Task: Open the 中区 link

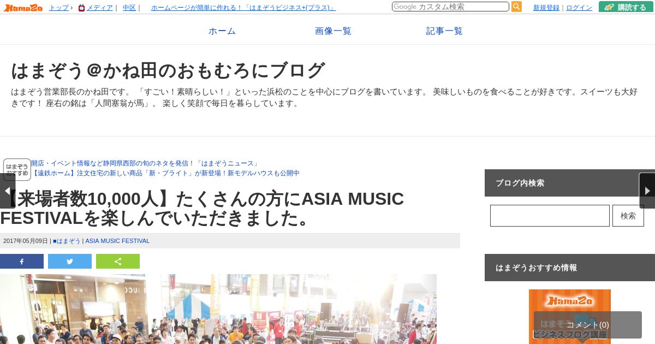Action: click(129, 8)
